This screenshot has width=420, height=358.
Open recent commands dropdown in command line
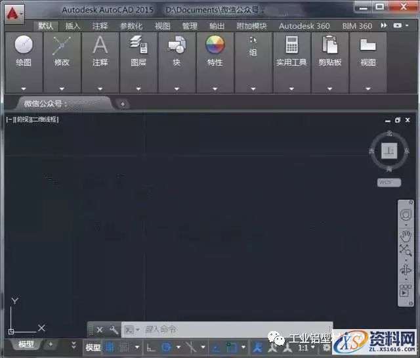(133, 330)
